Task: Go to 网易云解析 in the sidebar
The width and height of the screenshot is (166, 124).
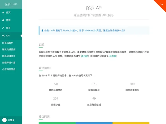Action: 11,43
